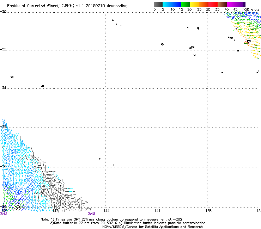
Task: Click the -144 longitude axis label
Action: (105, 211)
